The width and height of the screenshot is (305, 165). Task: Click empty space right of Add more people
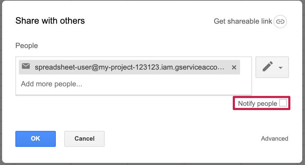pyautogui.click(x=168, y=84)
